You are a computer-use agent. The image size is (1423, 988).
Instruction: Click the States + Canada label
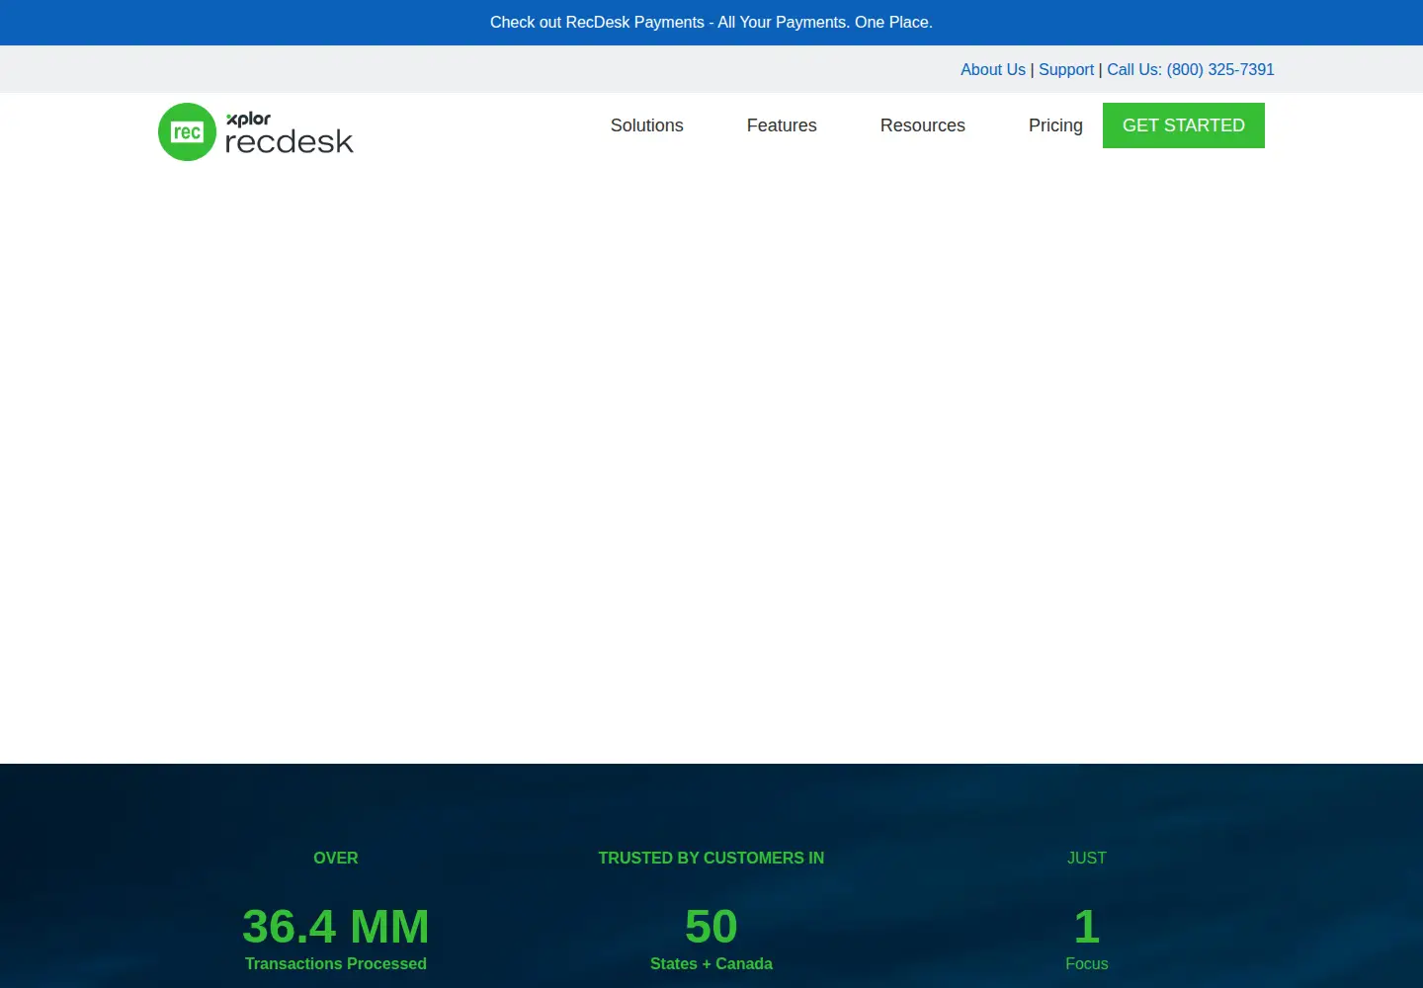click(x=711, y=963)
